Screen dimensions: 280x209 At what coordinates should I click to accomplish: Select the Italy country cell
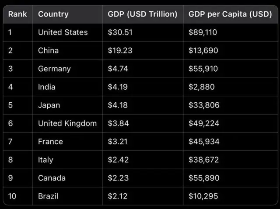[45, 160]
